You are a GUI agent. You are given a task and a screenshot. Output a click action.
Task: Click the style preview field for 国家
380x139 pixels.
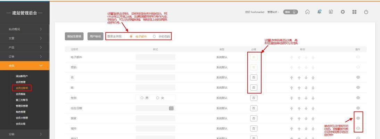coord(155,118)
